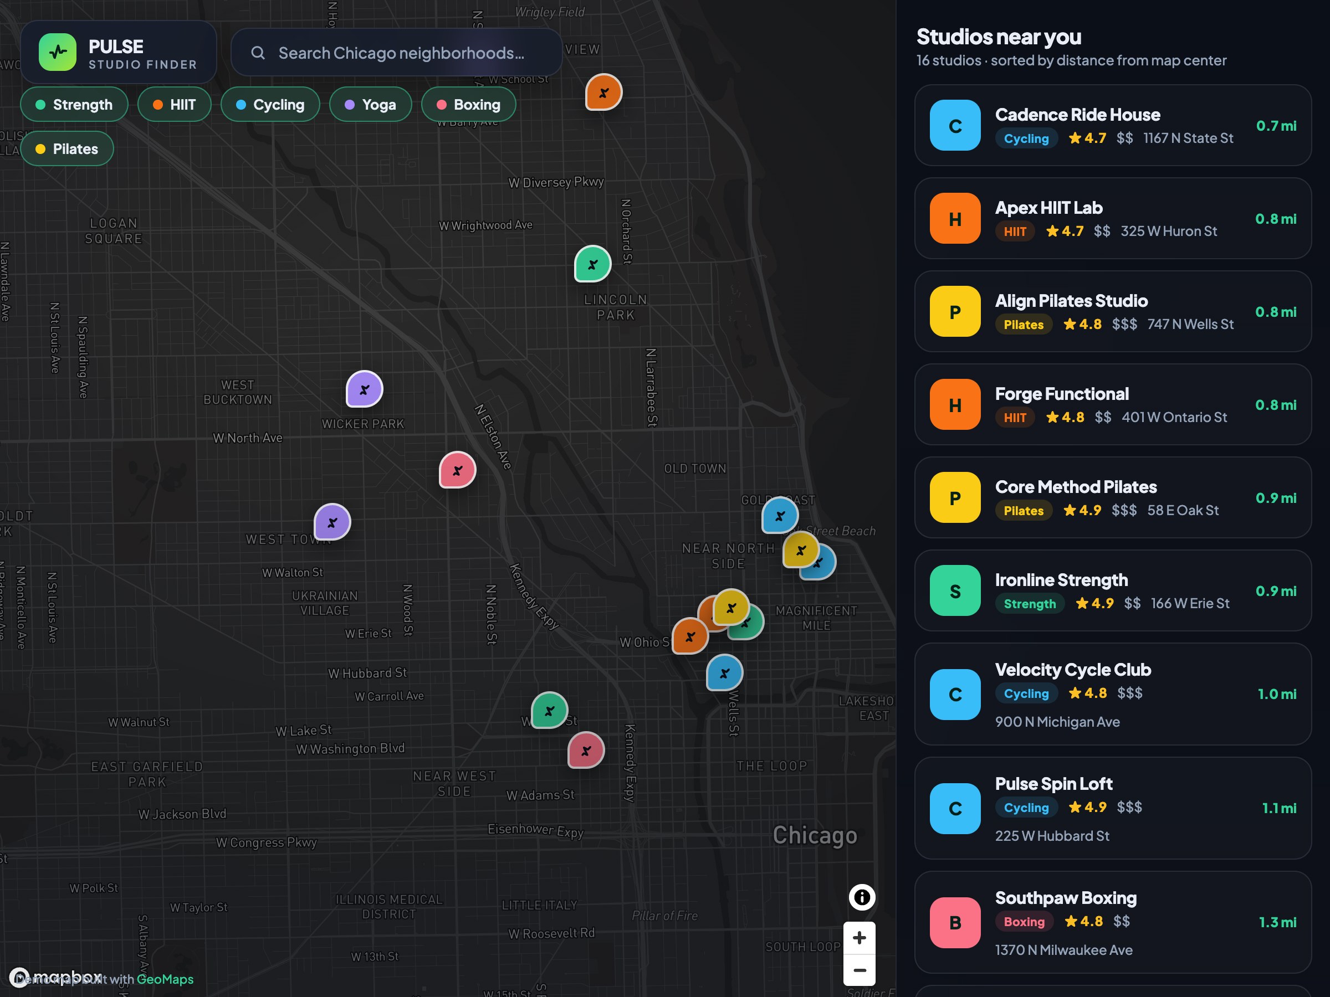Open the Apex HIIT Lab studio card
Image resolution: width=1330 pixels, height=997 pixels.
tap(1112, 219)
